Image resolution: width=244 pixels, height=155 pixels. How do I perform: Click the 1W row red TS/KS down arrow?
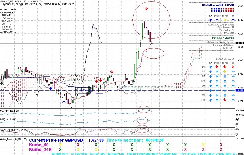225,100
